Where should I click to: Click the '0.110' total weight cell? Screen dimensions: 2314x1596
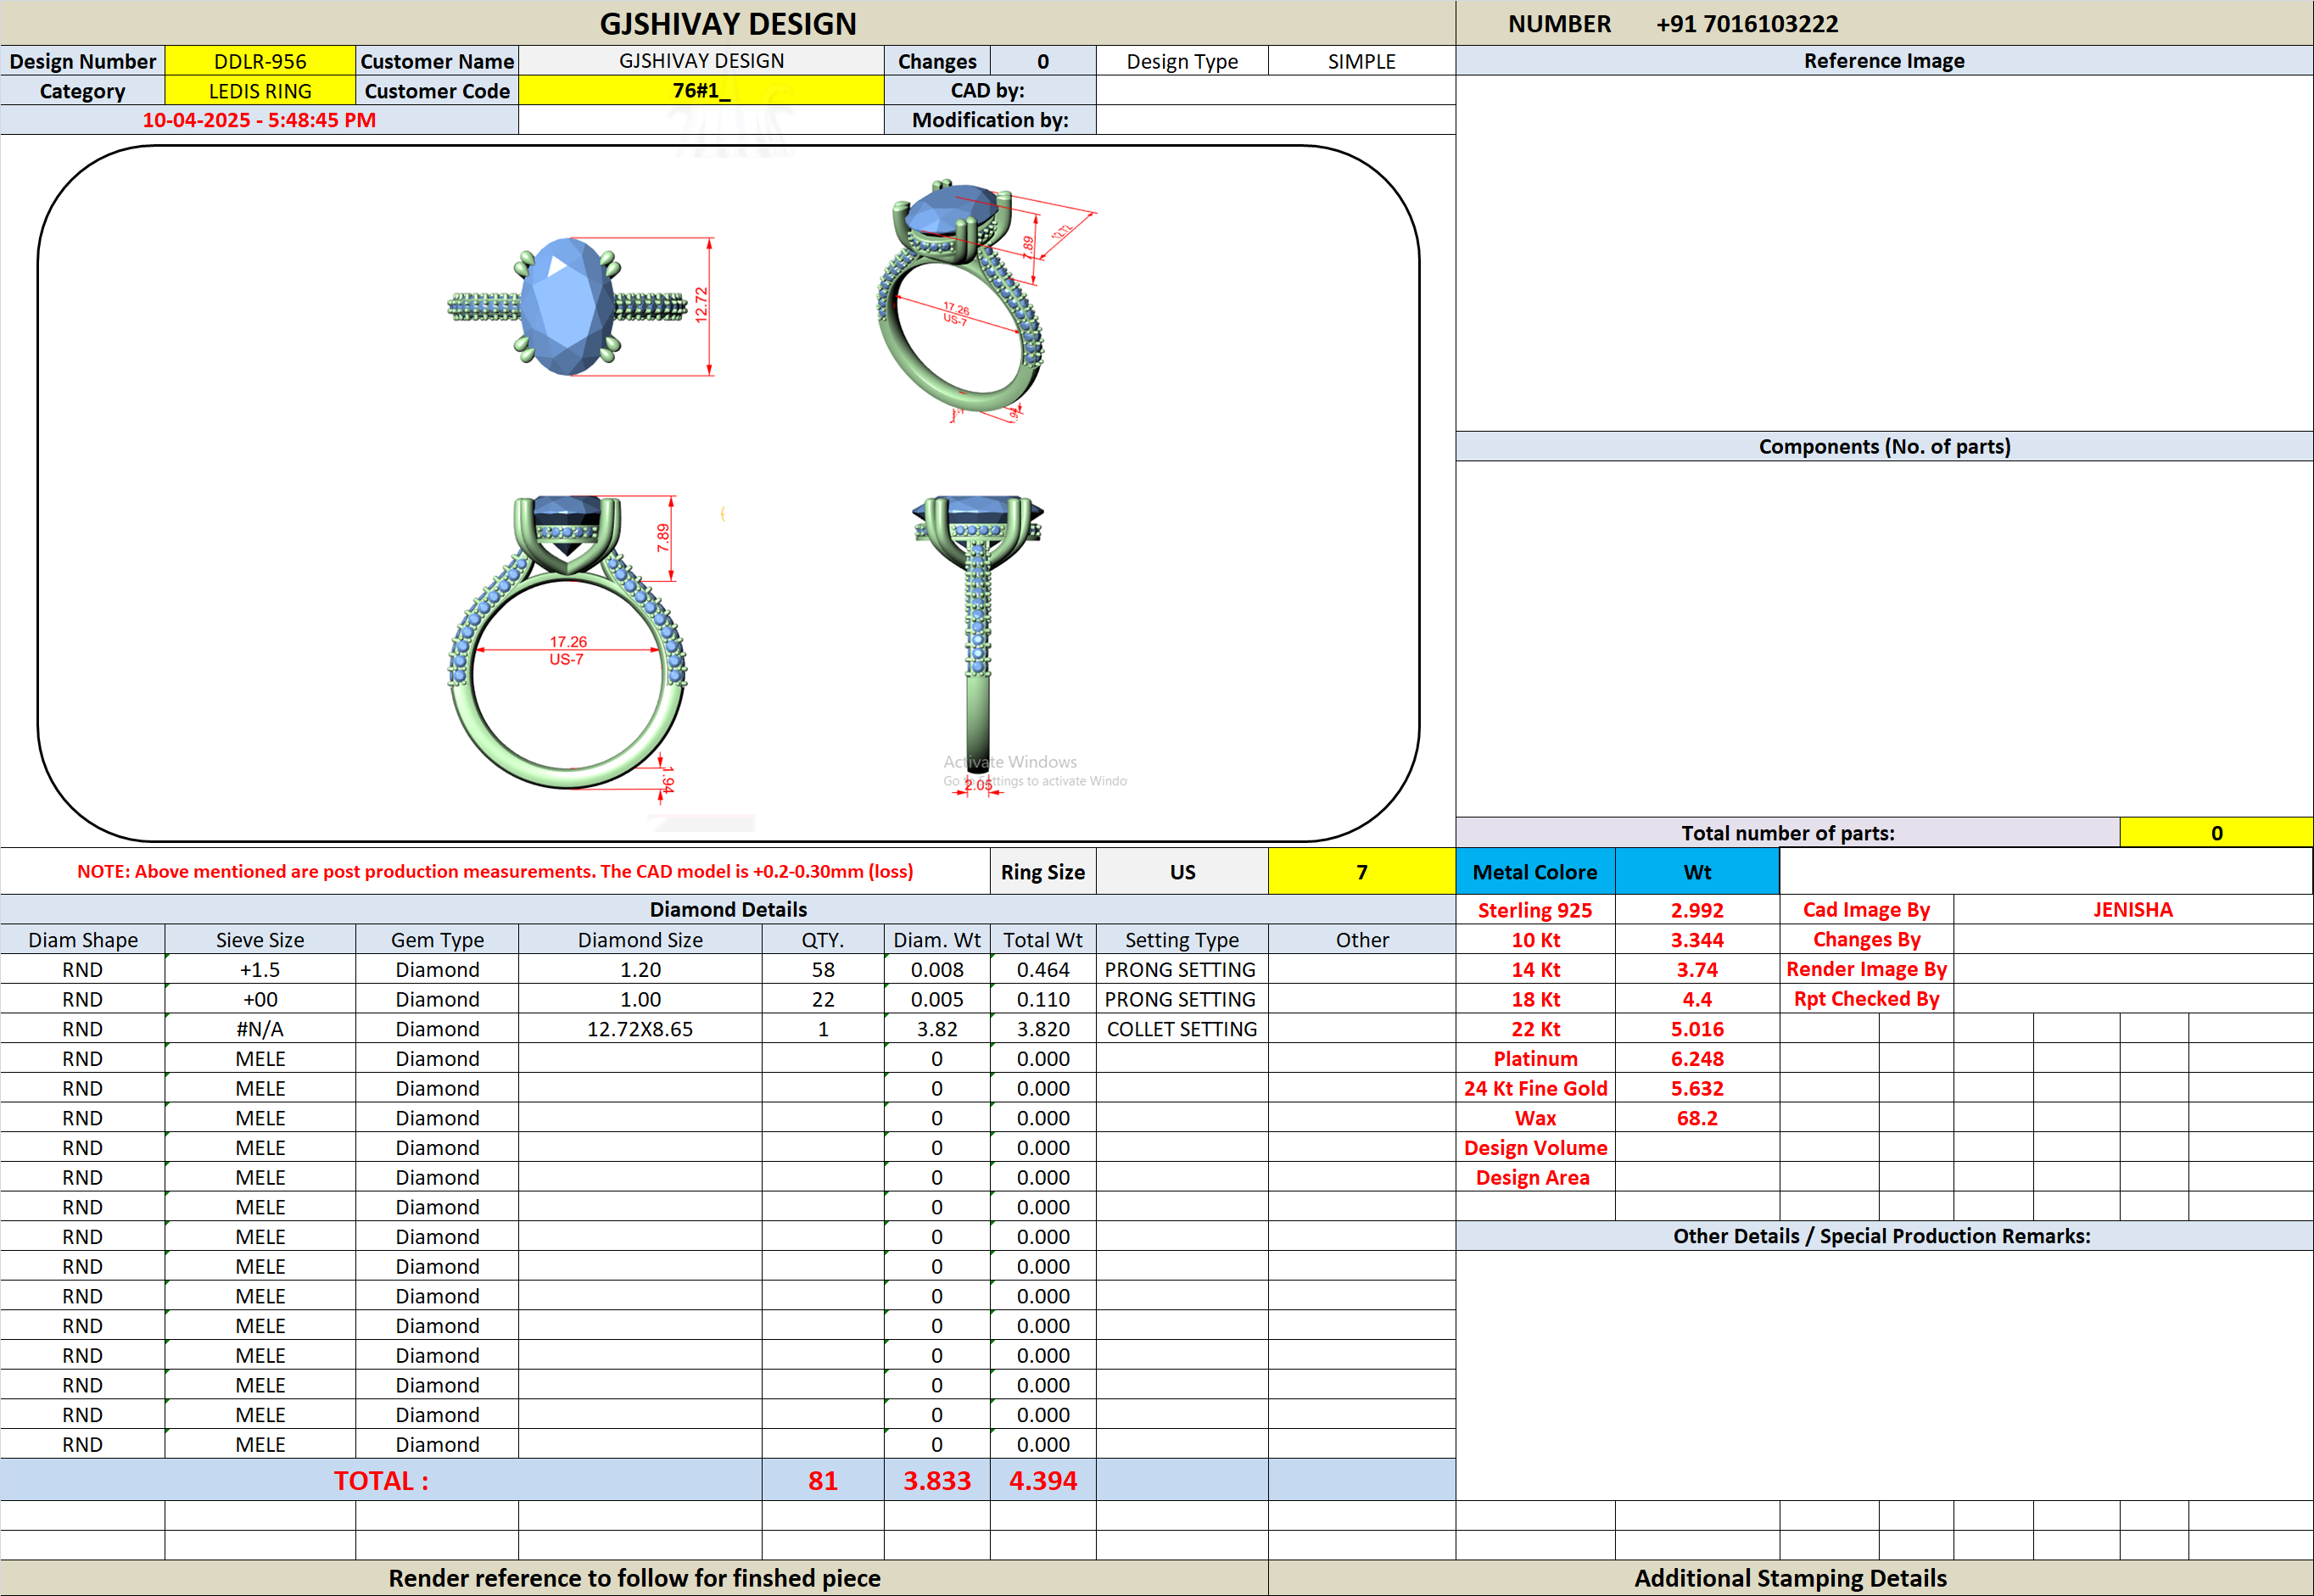(x=1043, y=1000)
